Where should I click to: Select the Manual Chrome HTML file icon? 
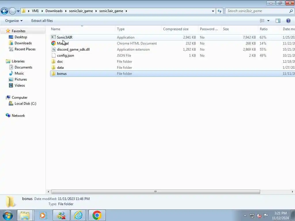click(54, 43)
